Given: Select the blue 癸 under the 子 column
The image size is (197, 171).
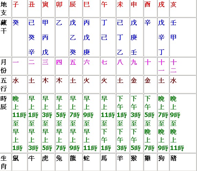Looking at the screenshot, I should (x=16, y=23).
